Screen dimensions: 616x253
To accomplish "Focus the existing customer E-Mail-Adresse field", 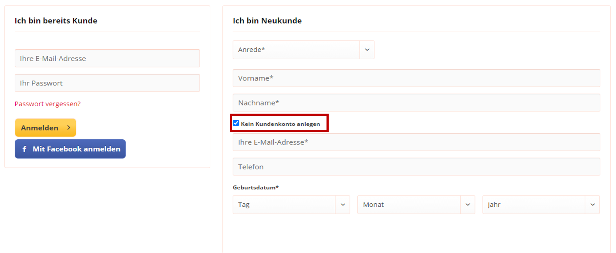I will tap(107, 58).
